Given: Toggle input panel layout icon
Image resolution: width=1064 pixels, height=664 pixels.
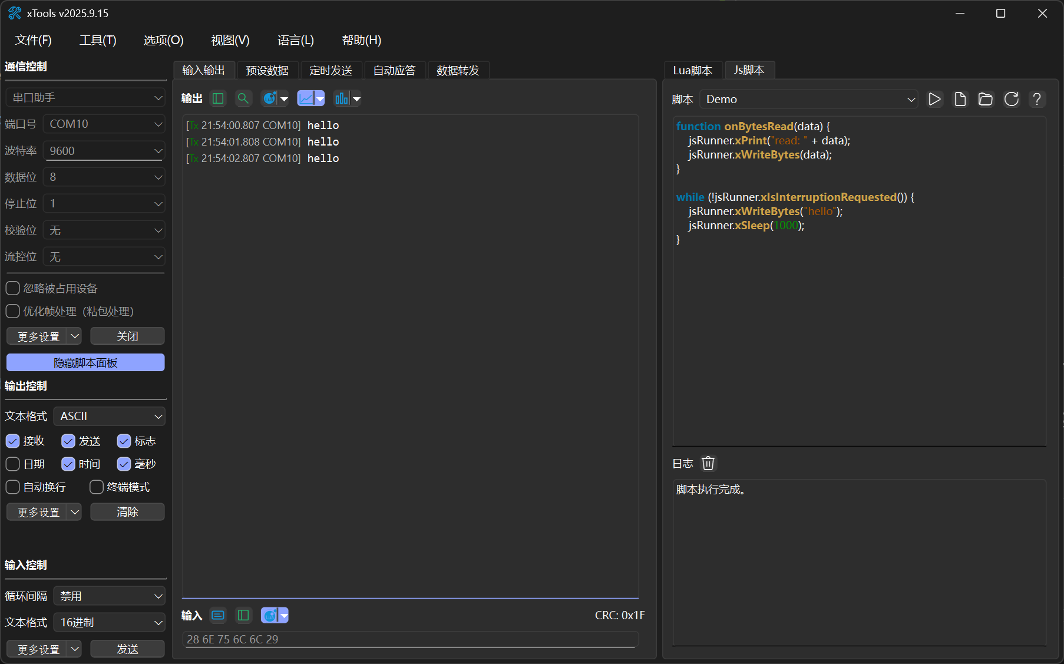Looking at the screenshot, I should click(x=243, y=615).
